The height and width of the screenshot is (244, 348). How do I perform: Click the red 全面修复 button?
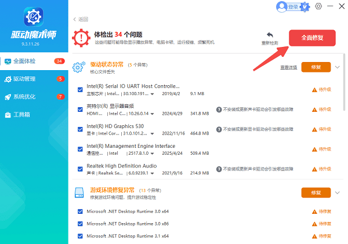click(x=312, y=38)
